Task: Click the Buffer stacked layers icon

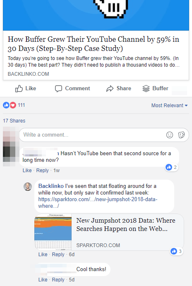Action: (146, 89)
